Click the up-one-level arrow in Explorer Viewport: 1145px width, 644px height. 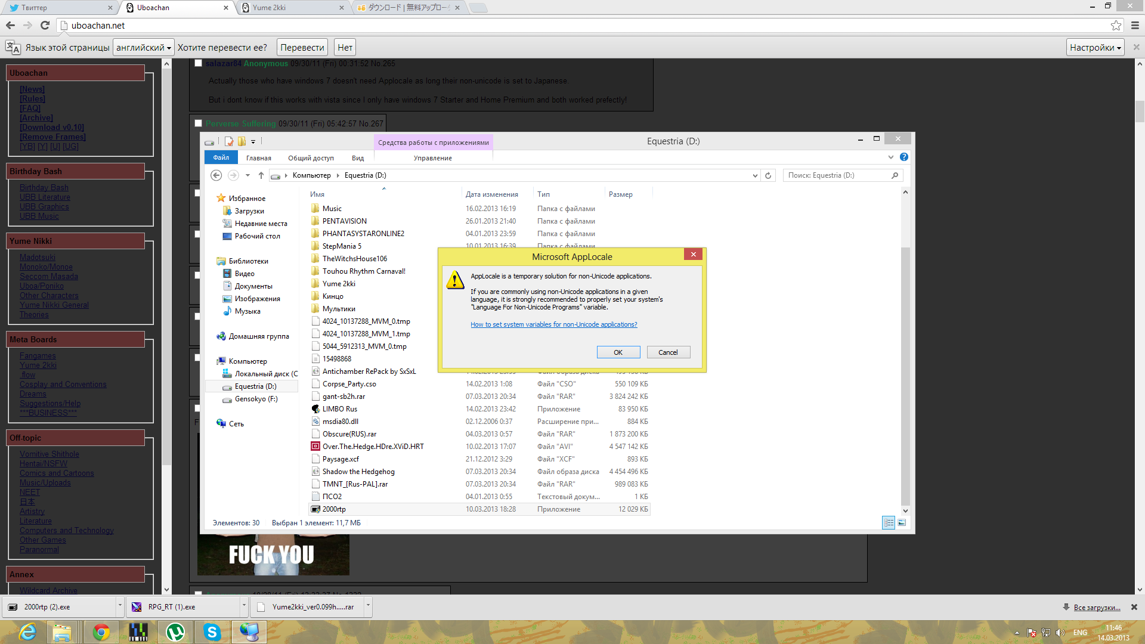tap(261, 175)
